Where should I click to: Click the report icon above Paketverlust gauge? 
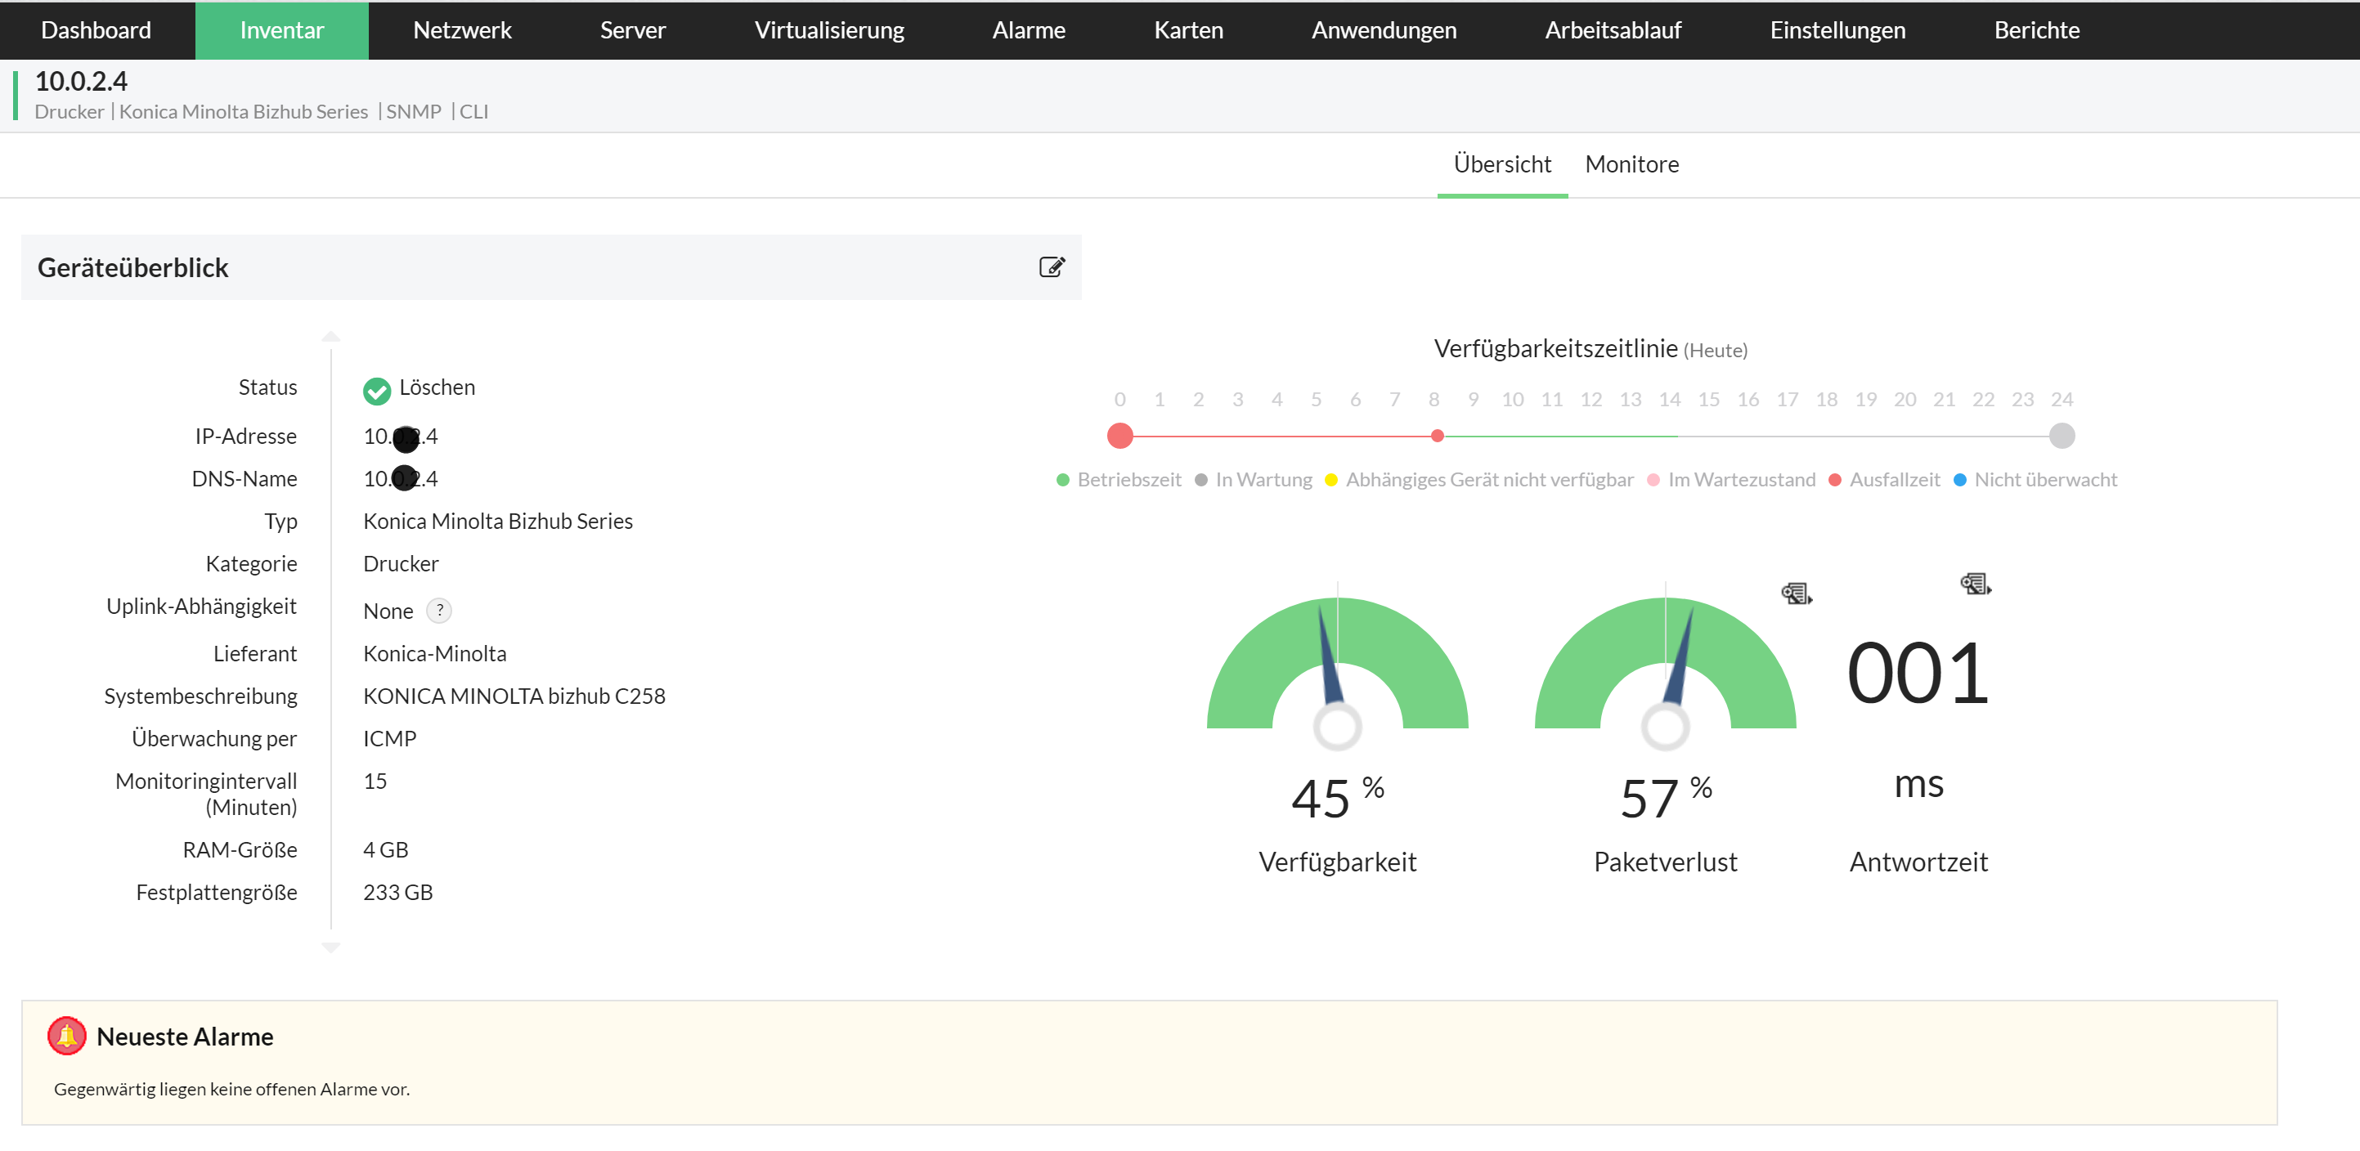1796,593
